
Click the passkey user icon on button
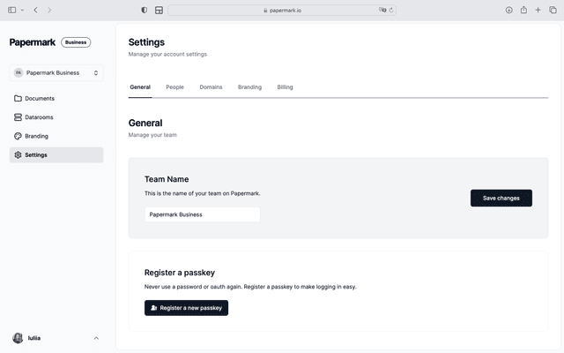point(153,308)
